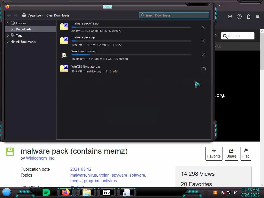Image resolution: width=264 pixels, height=198 pixels.
Task: Open the Firefox hamburger application menu
Action: coord(258,16)
